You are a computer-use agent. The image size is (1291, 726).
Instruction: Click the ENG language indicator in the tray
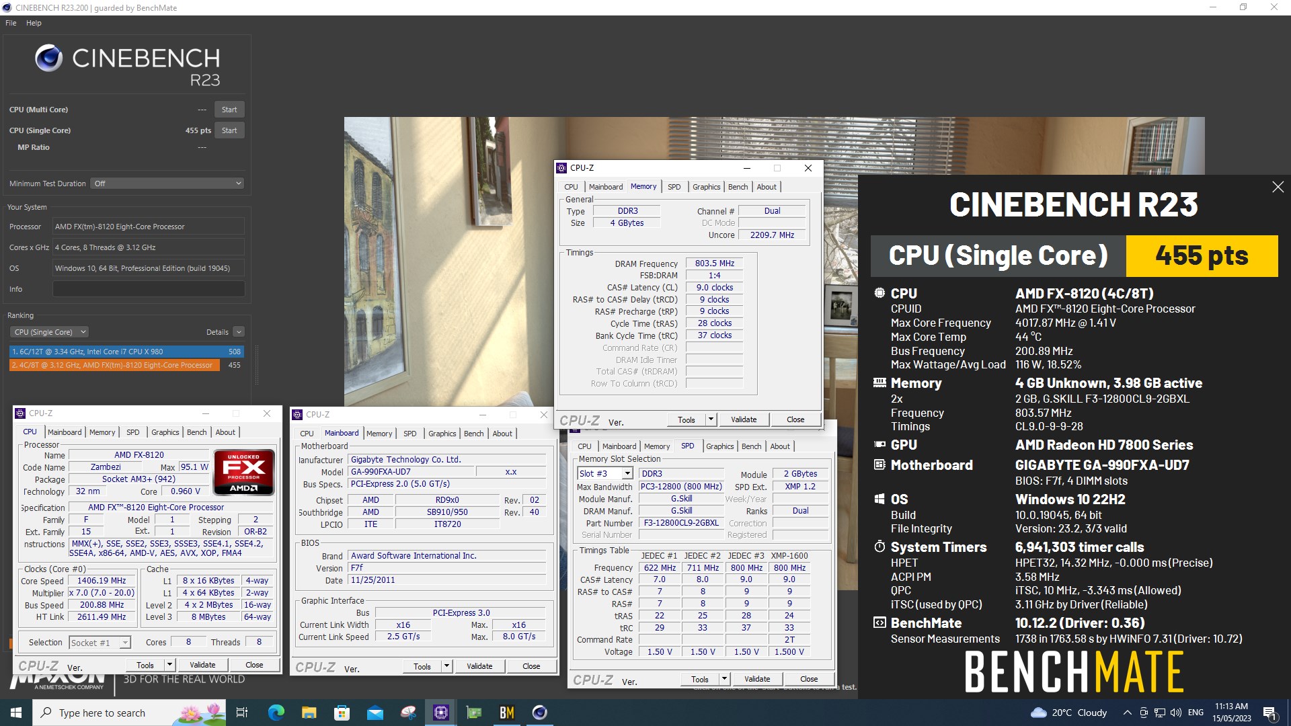[x=1196, y=713]
